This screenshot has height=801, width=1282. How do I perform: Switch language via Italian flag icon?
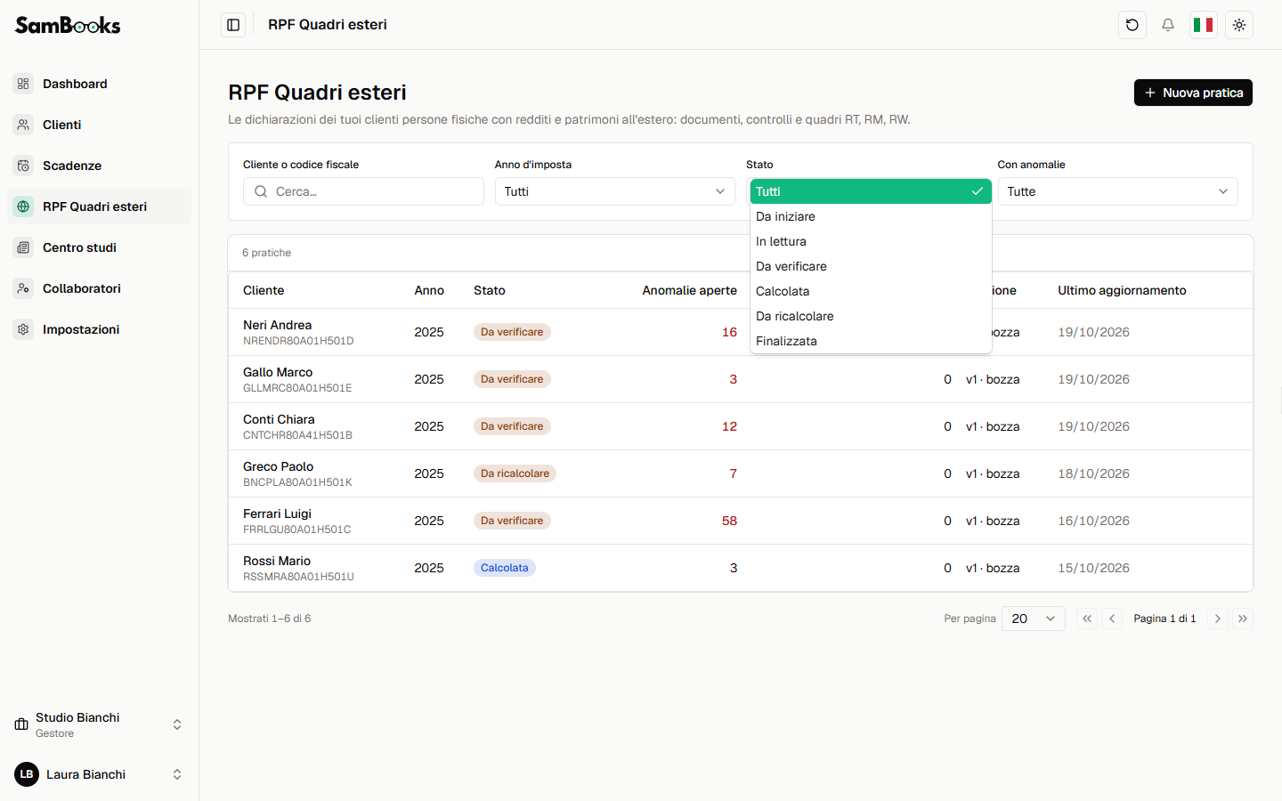(x=1204, y=25)
